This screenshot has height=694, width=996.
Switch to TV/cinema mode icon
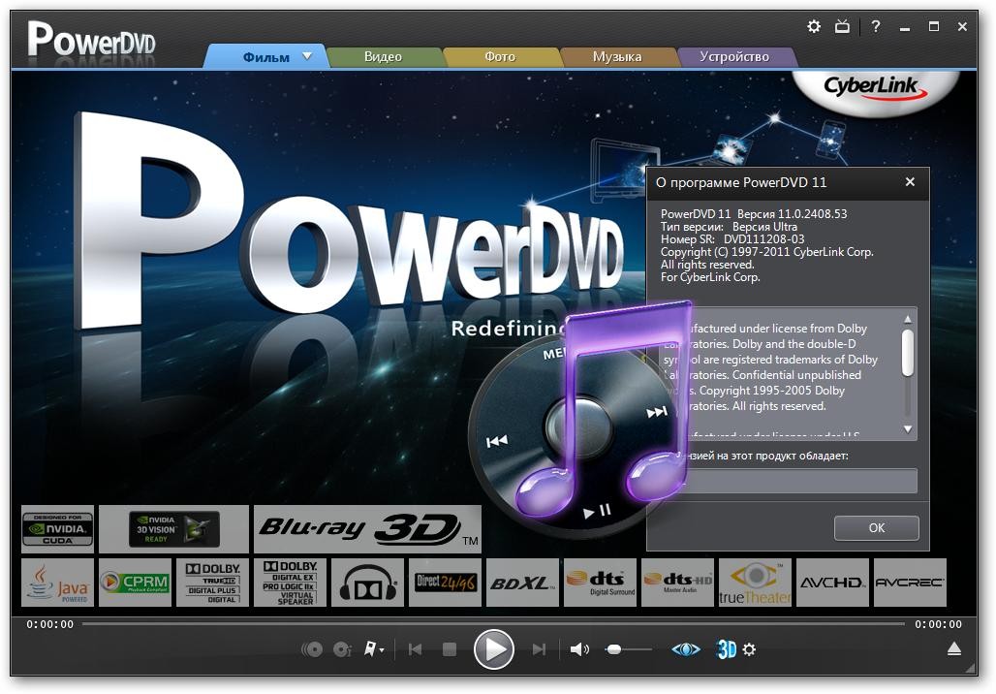(x=842, y=27)
